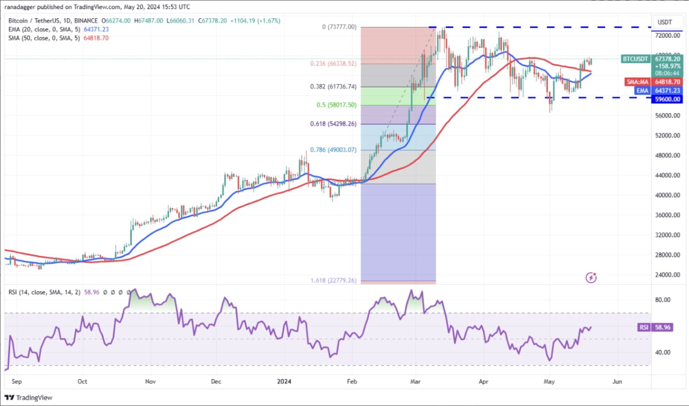Select the red SMA:MA price flag
The height and width of the screenshot is (406, 689).
[637, 82]
